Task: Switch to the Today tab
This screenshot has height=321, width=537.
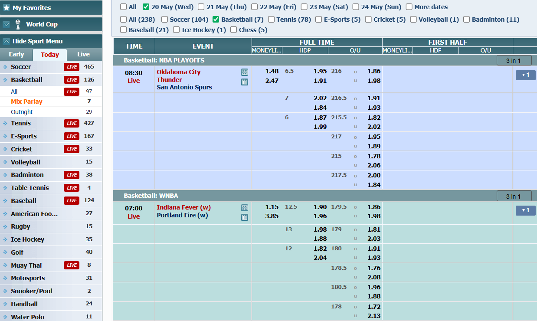Action: pos(50,55)
